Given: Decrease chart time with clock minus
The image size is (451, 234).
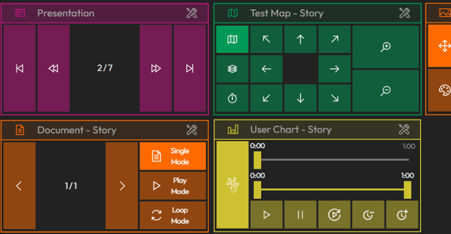Looking at the screenshot, I should coord(368,215).
